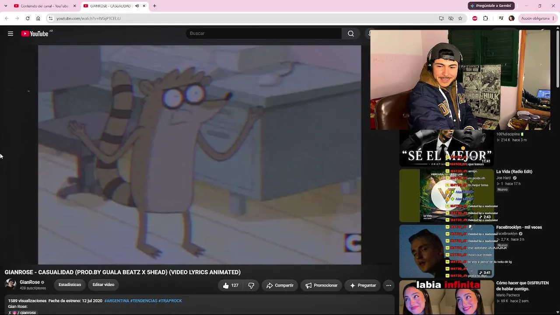
Task: Click the Estadísticas button
Action: (x=70, y=285)
